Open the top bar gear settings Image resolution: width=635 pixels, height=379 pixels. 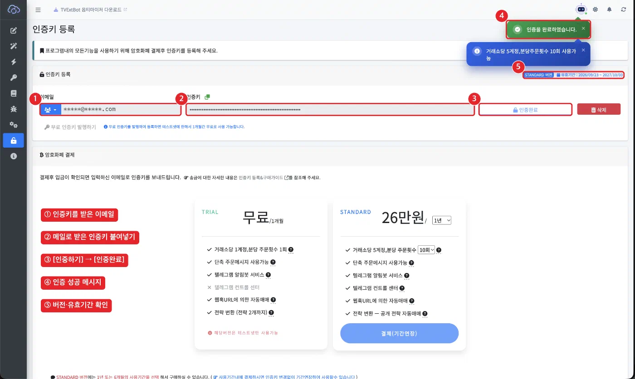(595, 10)
